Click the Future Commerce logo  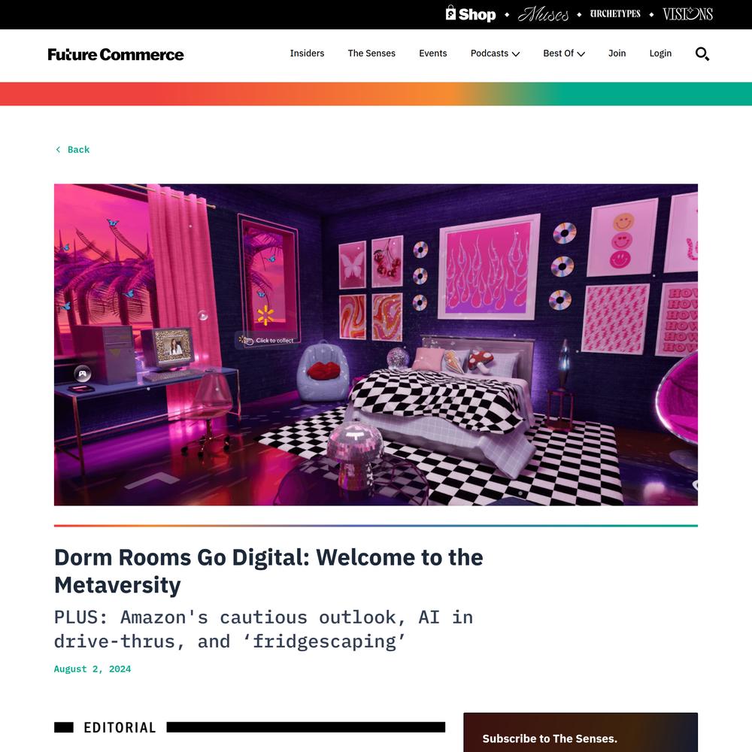click(116, 54)
